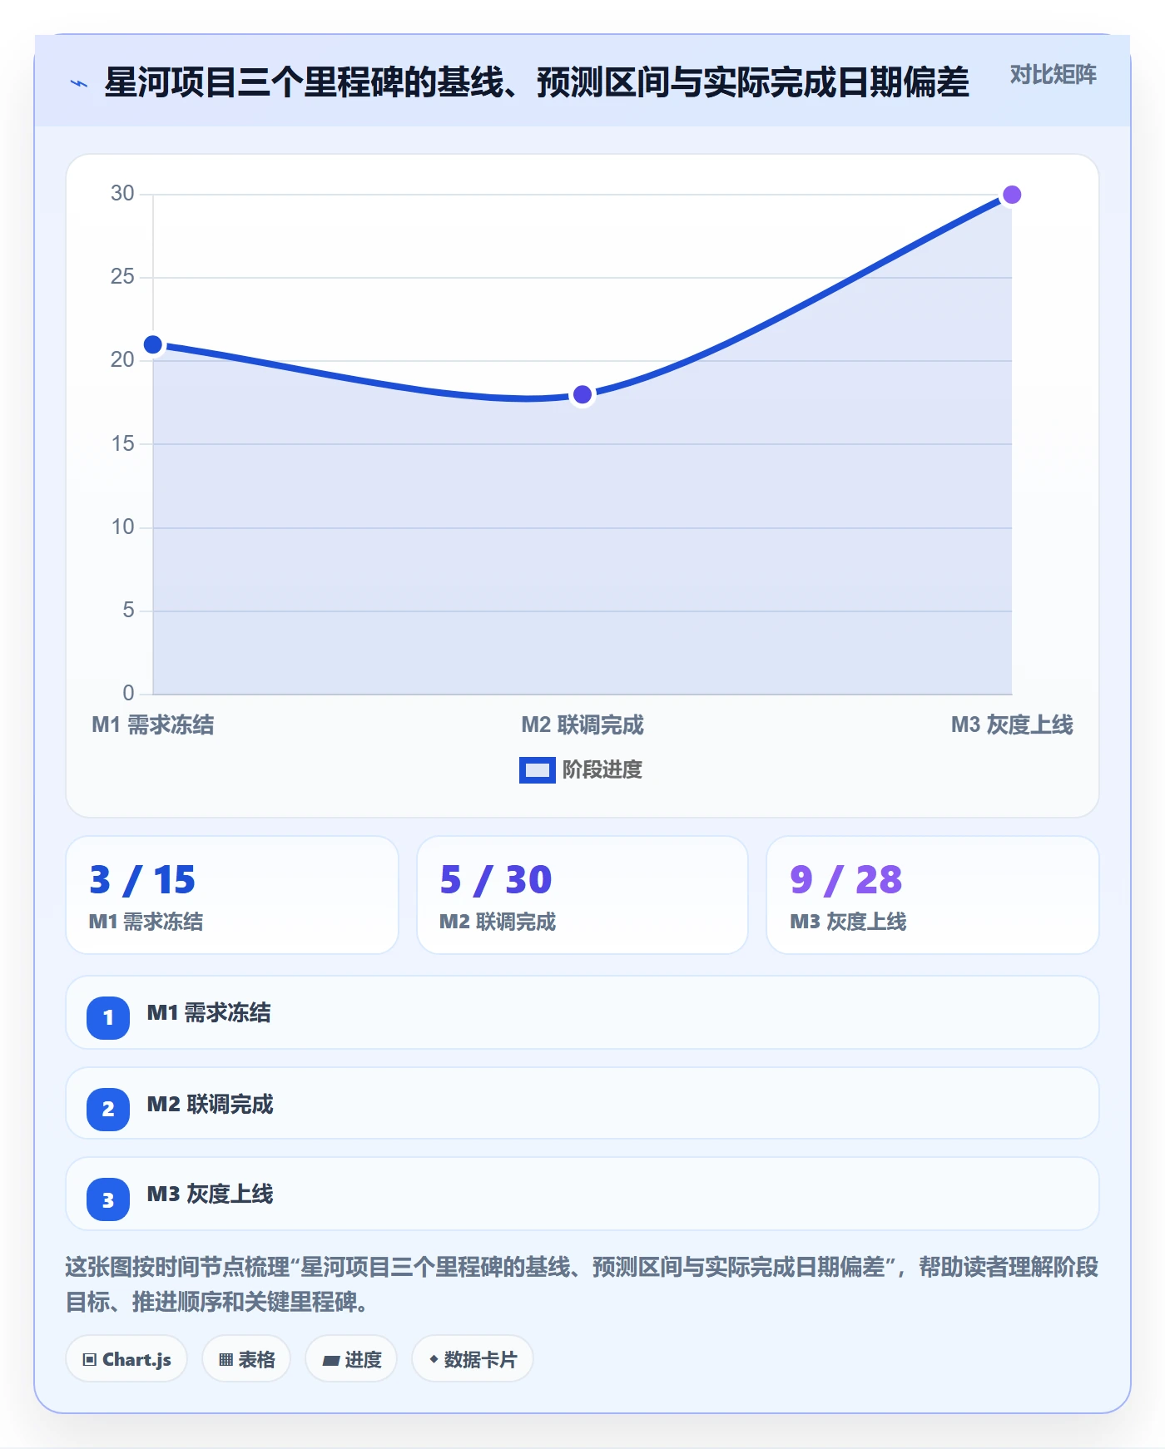
Task: Open the 9 / 28 M3 灰度上线 card
Action: 933,895
